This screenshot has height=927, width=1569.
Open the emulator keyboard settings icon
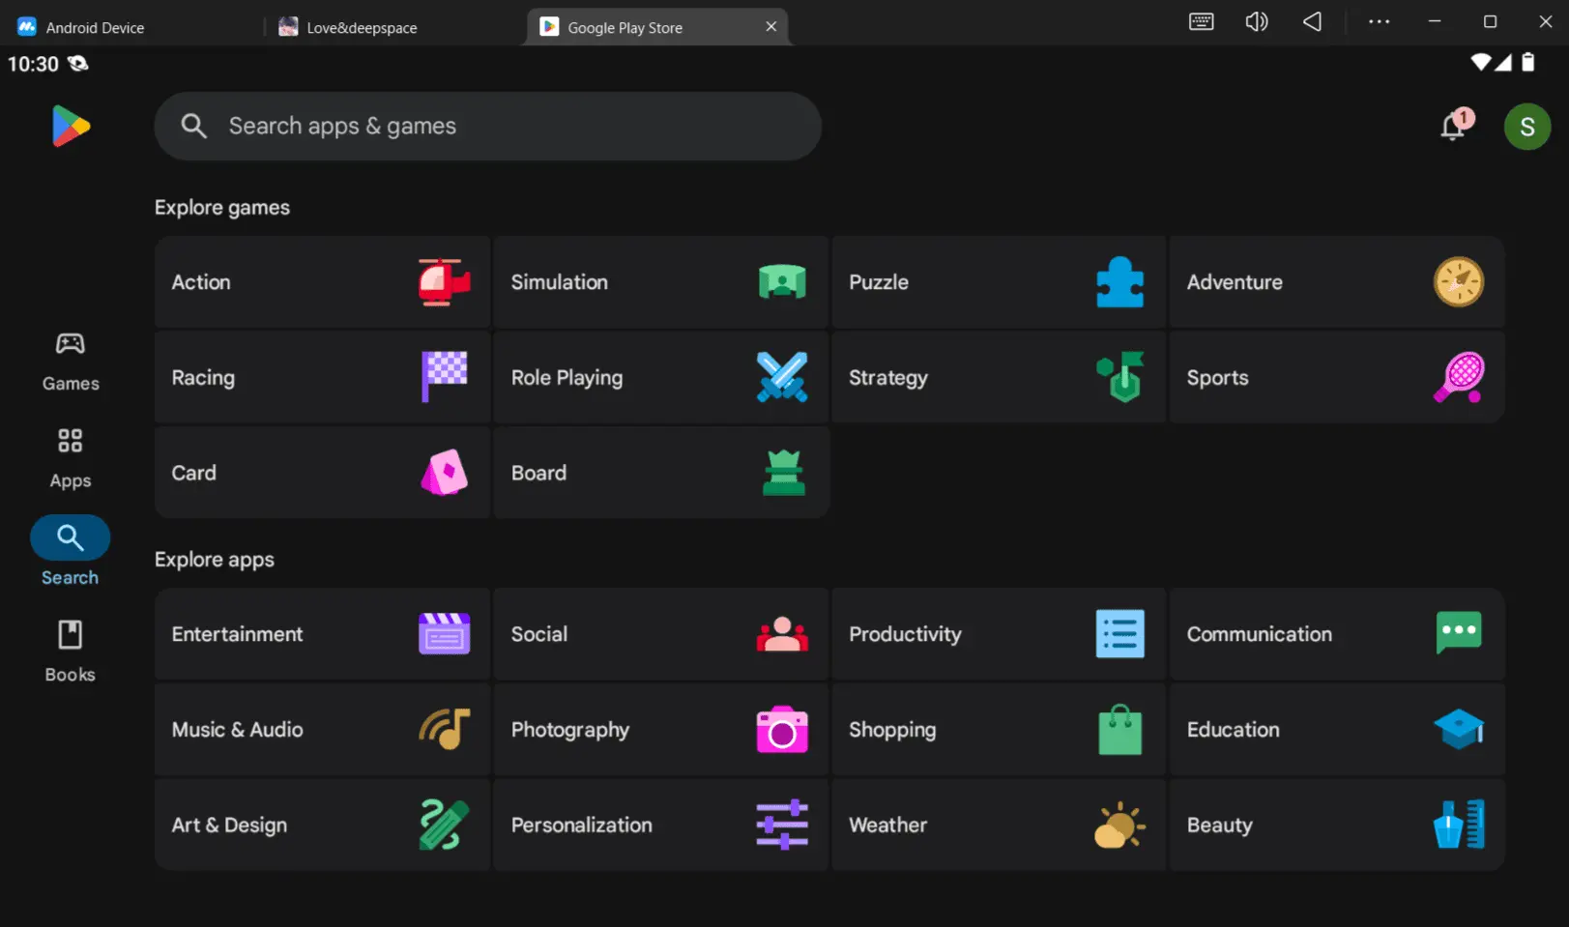(x=1202, y=22)
